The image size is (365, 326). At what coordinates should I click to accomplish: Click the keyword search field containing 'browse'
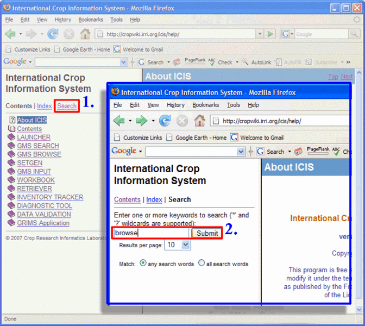point(151,233)
